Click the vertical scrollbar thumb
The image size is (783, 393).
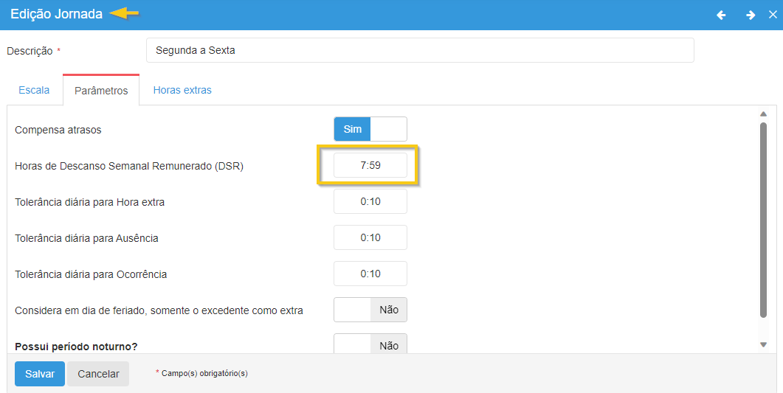click(x=764, y=220)
